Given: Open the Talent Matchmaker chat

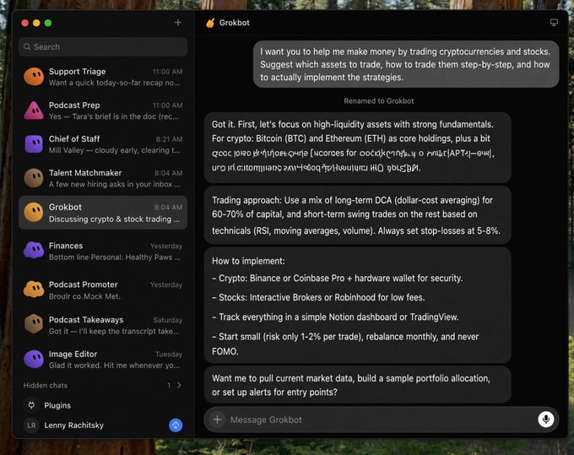Looking at the screenshot, I should [x=103, y=178].
